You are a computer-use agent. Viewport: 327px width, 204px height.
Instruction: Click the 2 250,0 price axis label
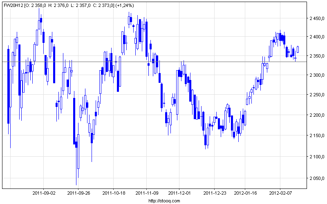pos(317,95)
